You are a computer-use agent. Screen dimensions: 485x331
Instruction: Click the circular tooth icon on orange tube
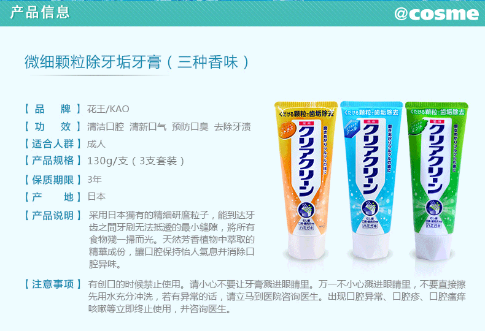(306, 210)
